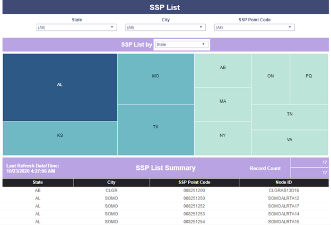The width and height of the screenshot is (331, 225).
Task: Select the KS tile in the treemap
Action: pyautogui.click(x=60, y=139)
